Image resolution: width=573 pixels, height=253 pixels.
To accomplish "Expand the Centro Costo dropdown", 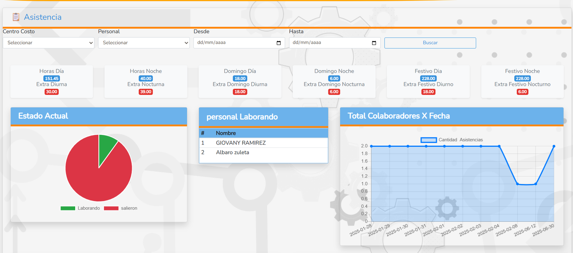I will pos(48,43).
